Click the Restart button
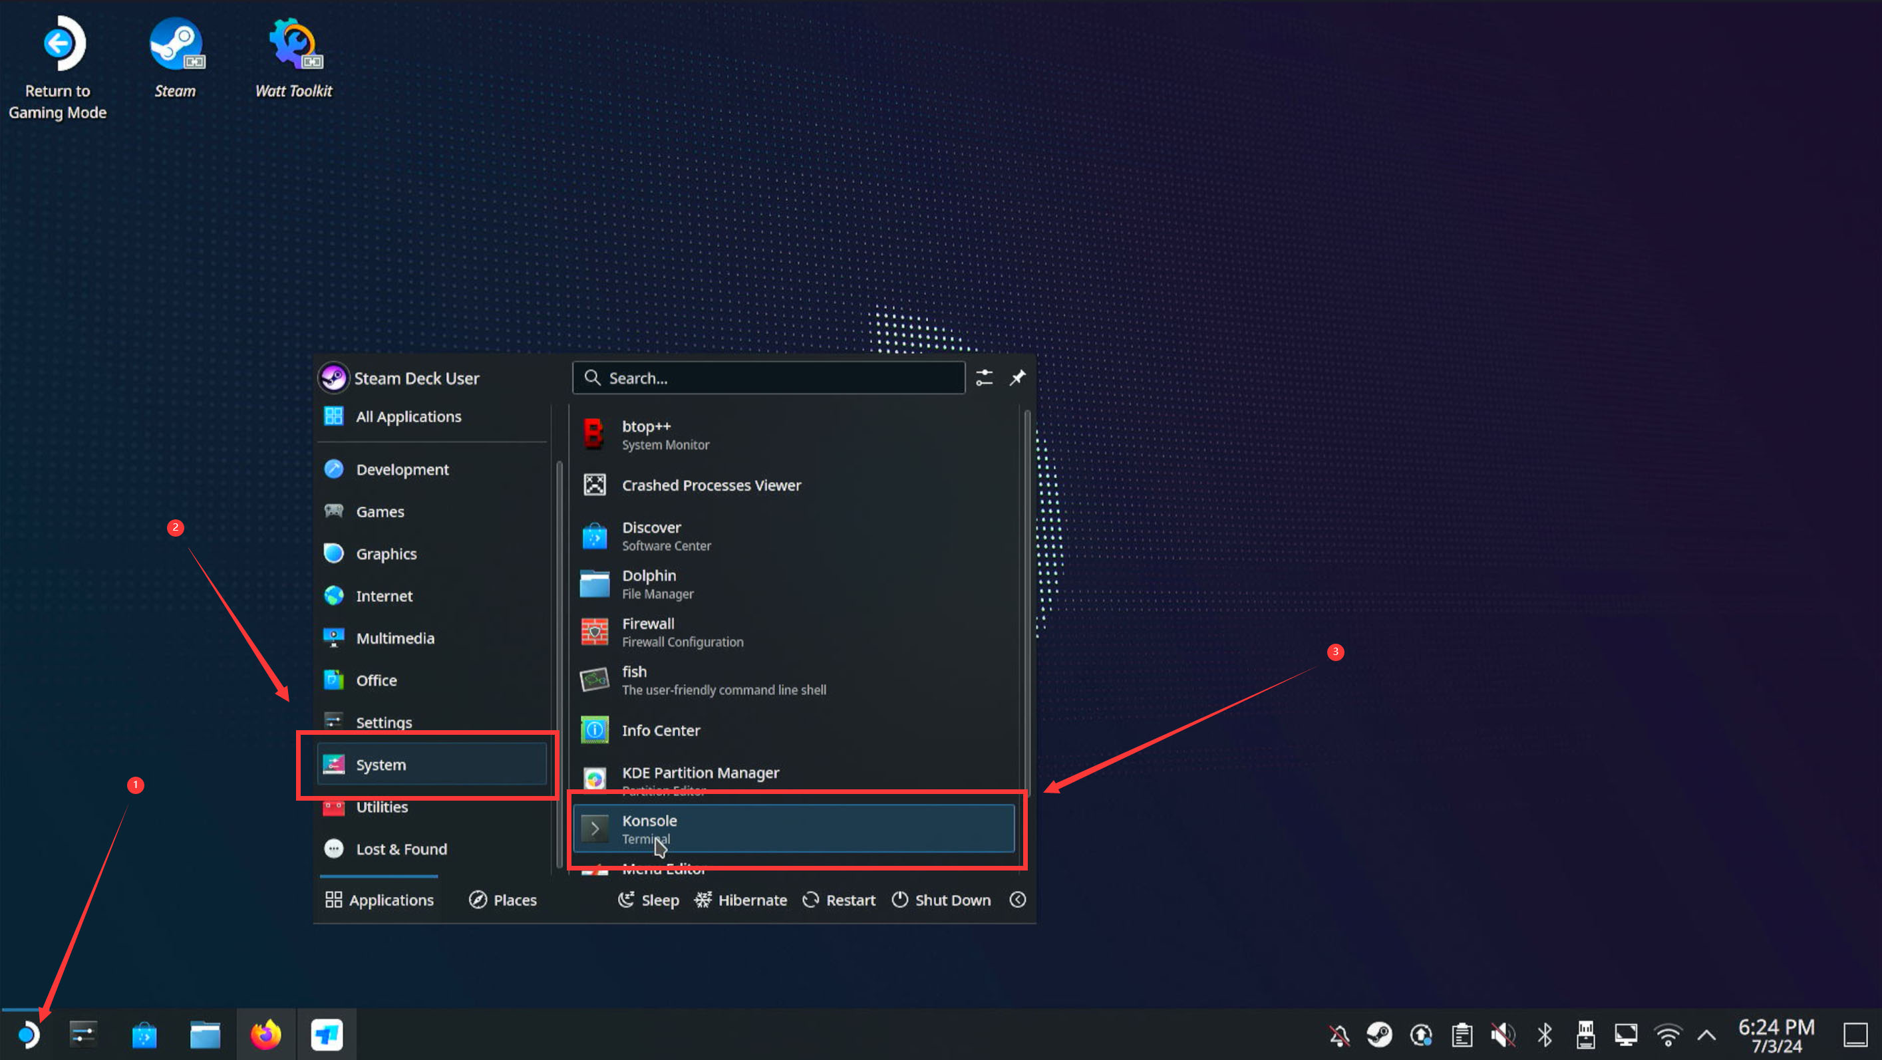This screenshot has width=1882, height=1060. tap(839, 899)
